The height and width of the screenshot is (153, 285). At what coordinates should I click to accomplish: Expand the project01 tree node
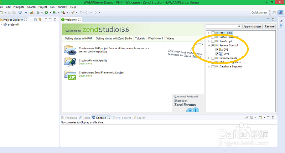(1, 25)
